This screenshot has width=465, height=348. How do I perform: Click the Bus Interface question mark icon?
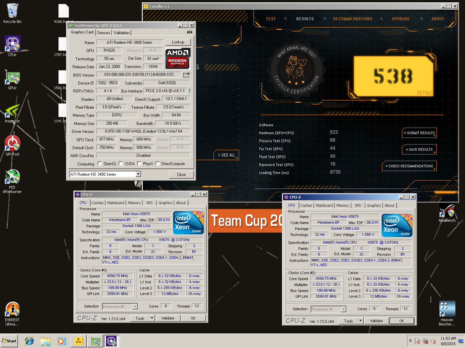click(189, 91)
